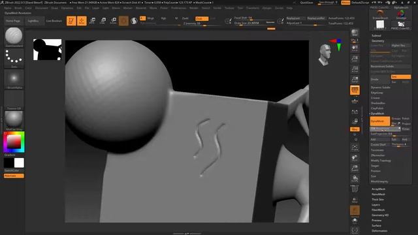Click the Draw Size slider
Image resolution: width=418 pixels, height=235 pixels.
(x=254, y=23)
